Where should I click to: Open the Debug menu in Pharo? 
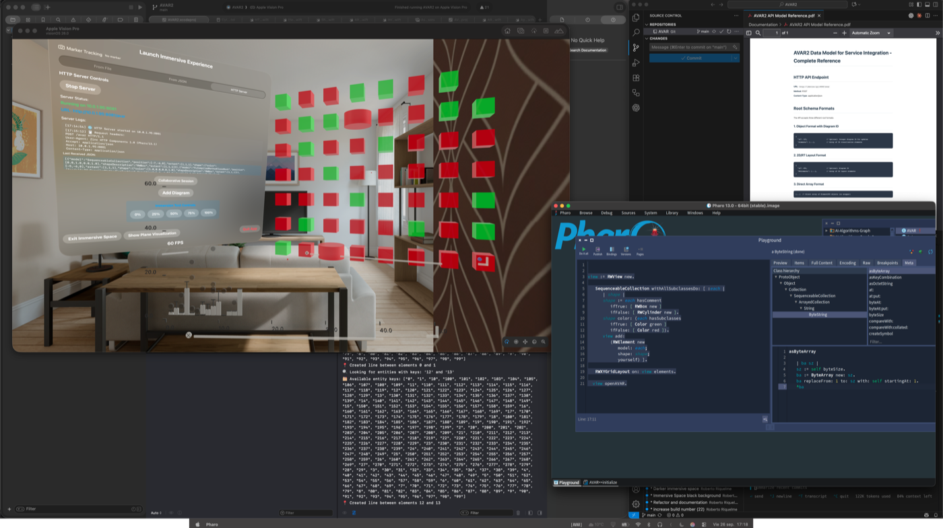(x=607, y=213)
